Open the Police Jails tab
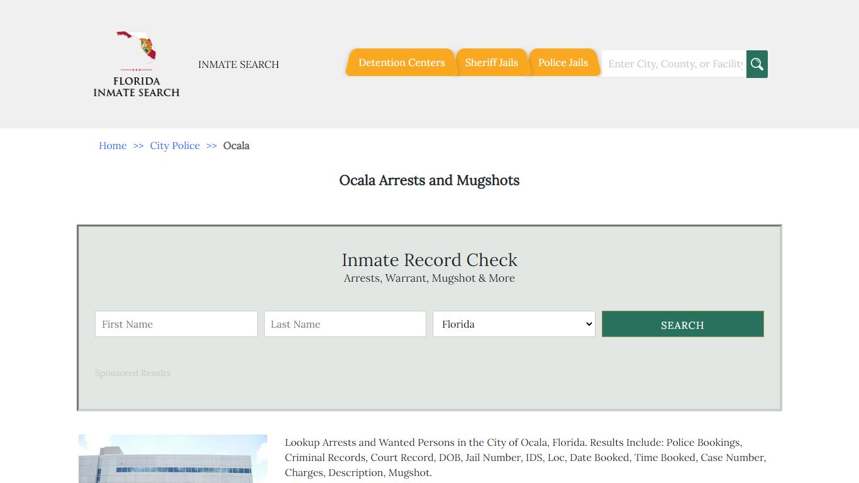 pos(563,62)
